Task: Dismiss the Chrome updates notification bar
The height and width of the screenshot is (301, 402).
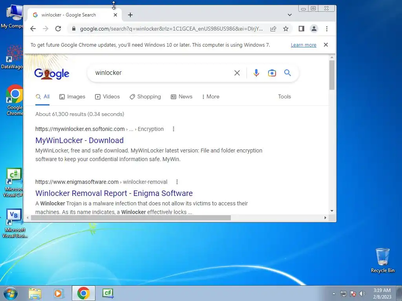Action: tap(326, 45)
